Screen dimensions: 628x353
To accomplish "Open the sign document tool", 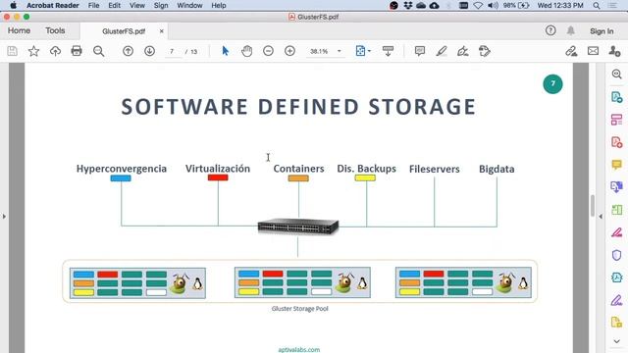I will pos(462,51).
